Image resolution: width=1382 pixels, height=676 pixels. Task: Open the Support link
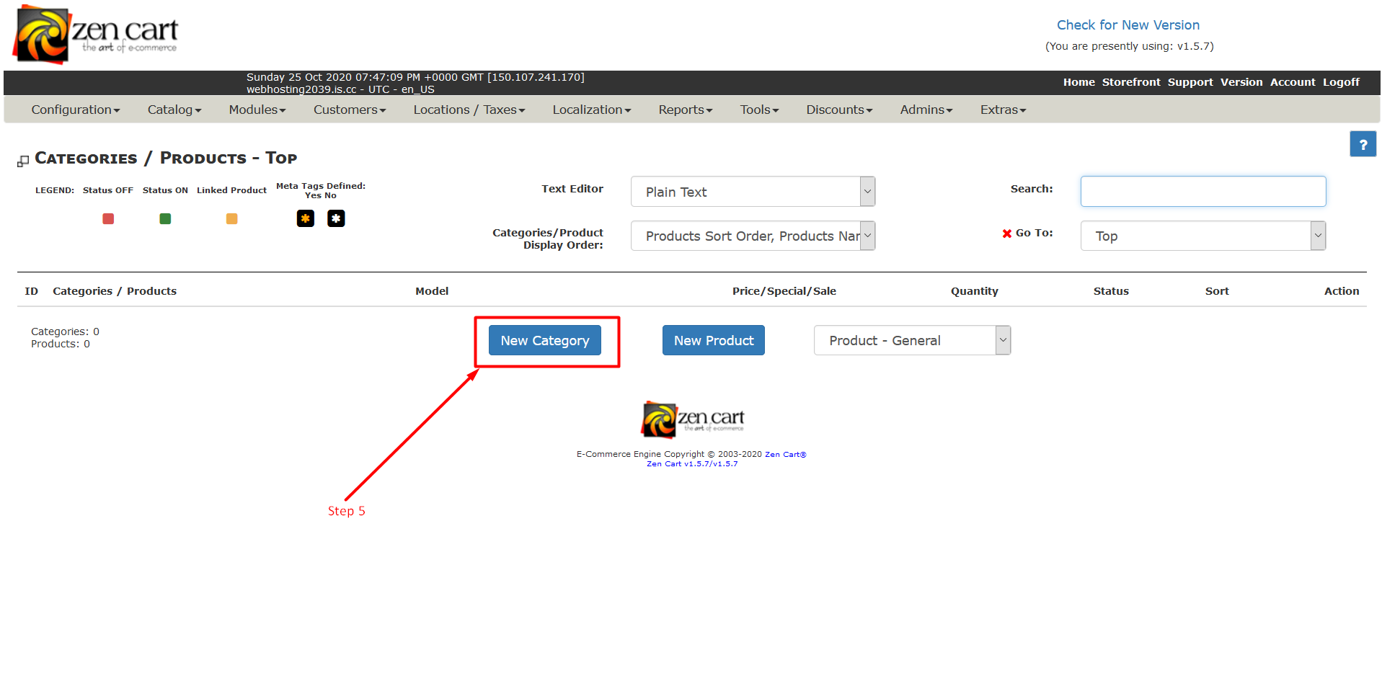pos(1190,82)
